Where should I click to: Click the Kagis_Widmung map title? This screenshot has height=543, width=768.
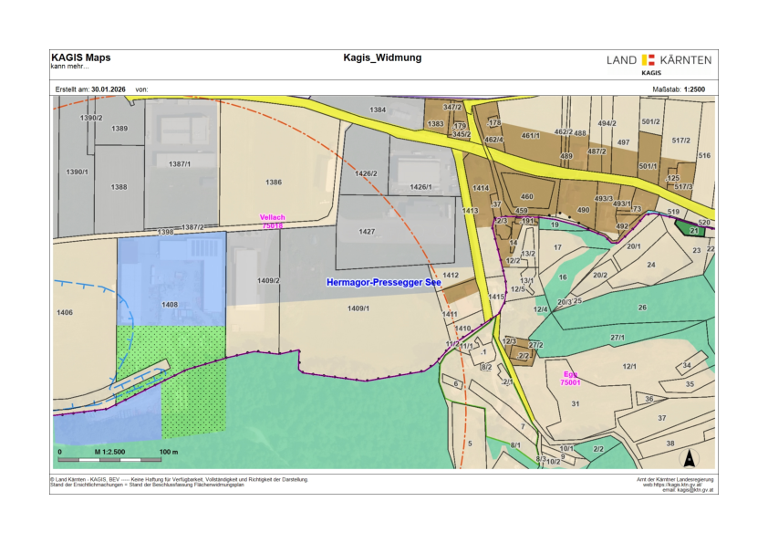[382, 57]
